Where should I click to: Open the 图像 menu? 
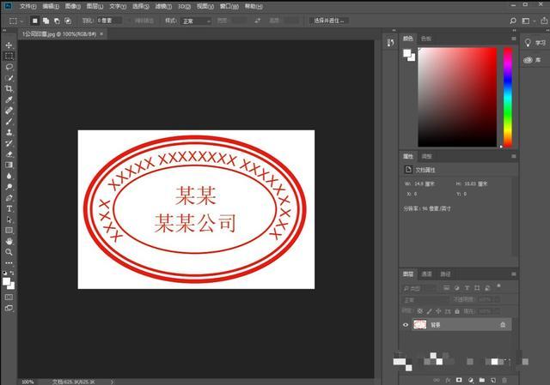point(72,6)
